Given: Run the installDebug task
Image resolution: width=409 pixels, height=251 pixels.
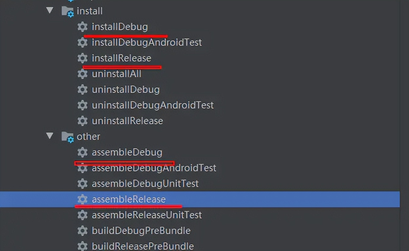Looking at the screenshot, I should [x=120, y=27].
